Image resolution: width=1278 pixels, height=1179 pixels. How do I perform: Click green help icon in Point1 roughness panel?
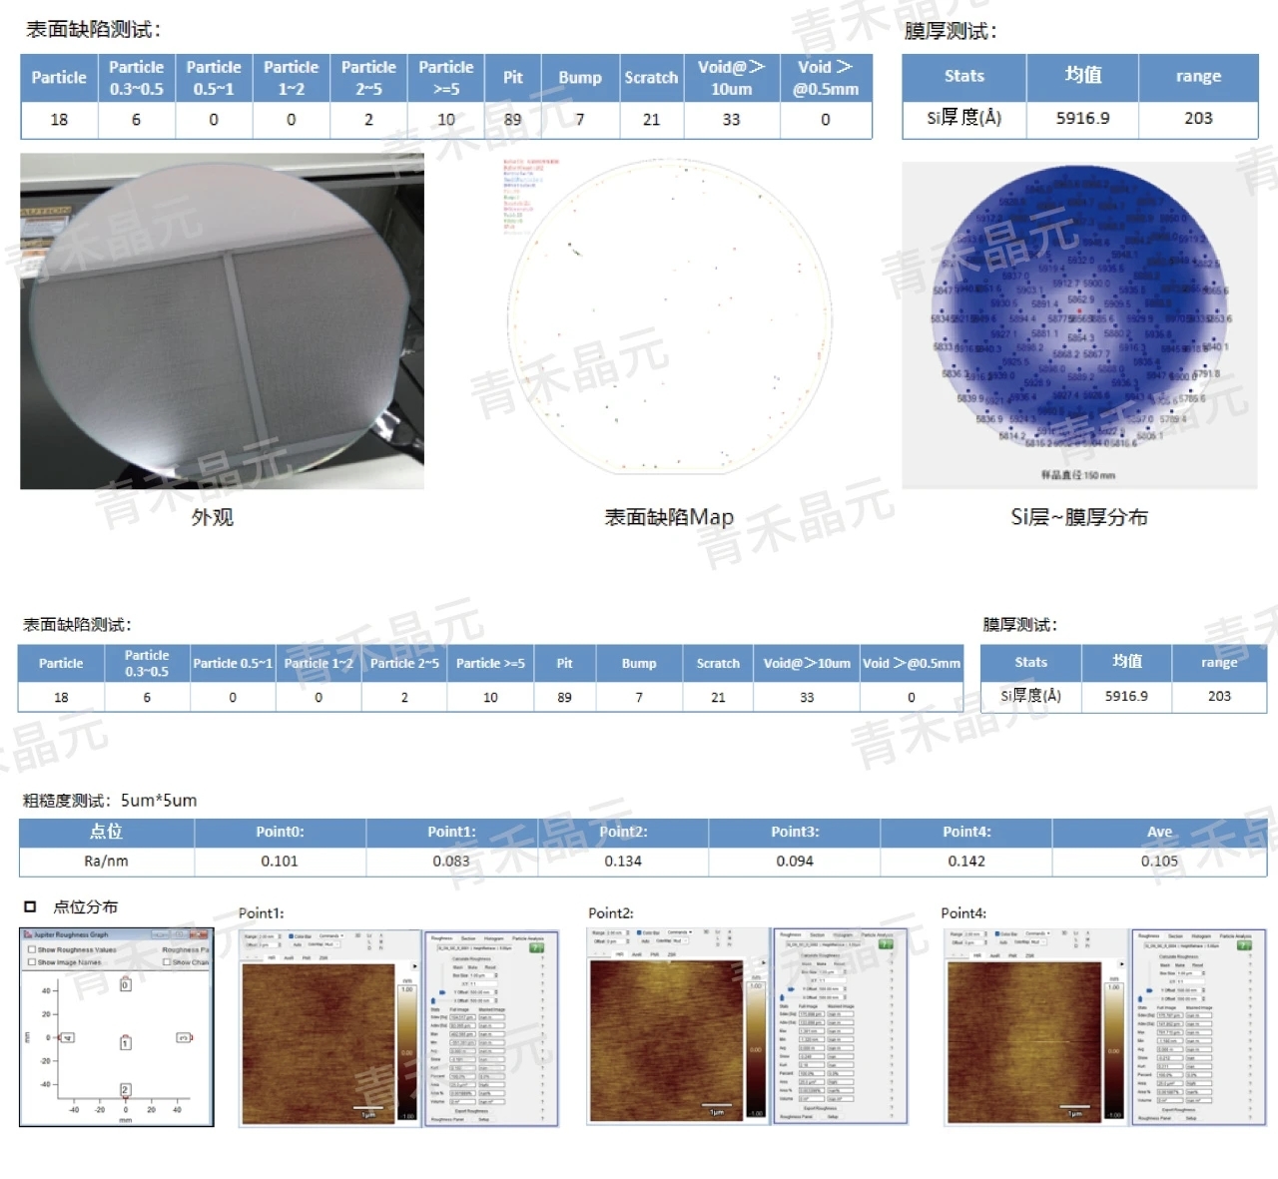pos(536,947)
